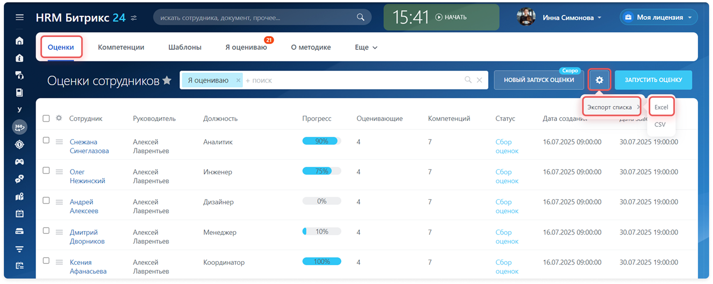The width and height of the screenshot is (713, 284).
Task: Click the table column settings gear icon
Action: (x=59, y=118)
